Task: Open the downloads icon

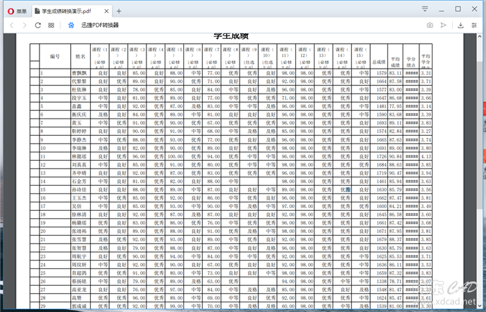Action: pyautogui.click(x=460, y=25)
